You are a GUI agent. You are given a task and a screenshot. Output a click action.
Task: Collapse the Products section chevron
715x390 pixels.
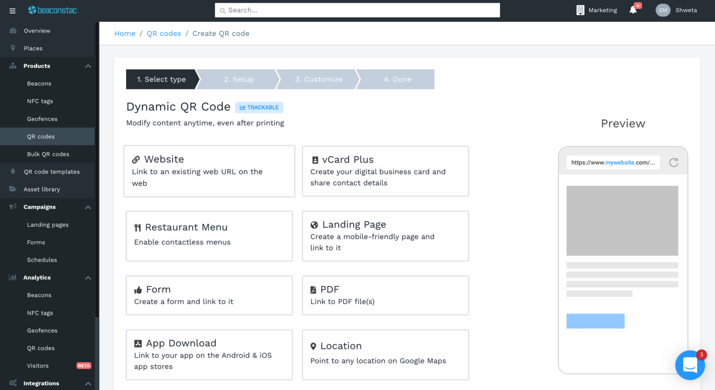coord(88,66)
